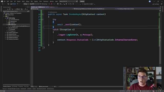
Task: Open the Edit menu
Action: (x=8, y=1)
